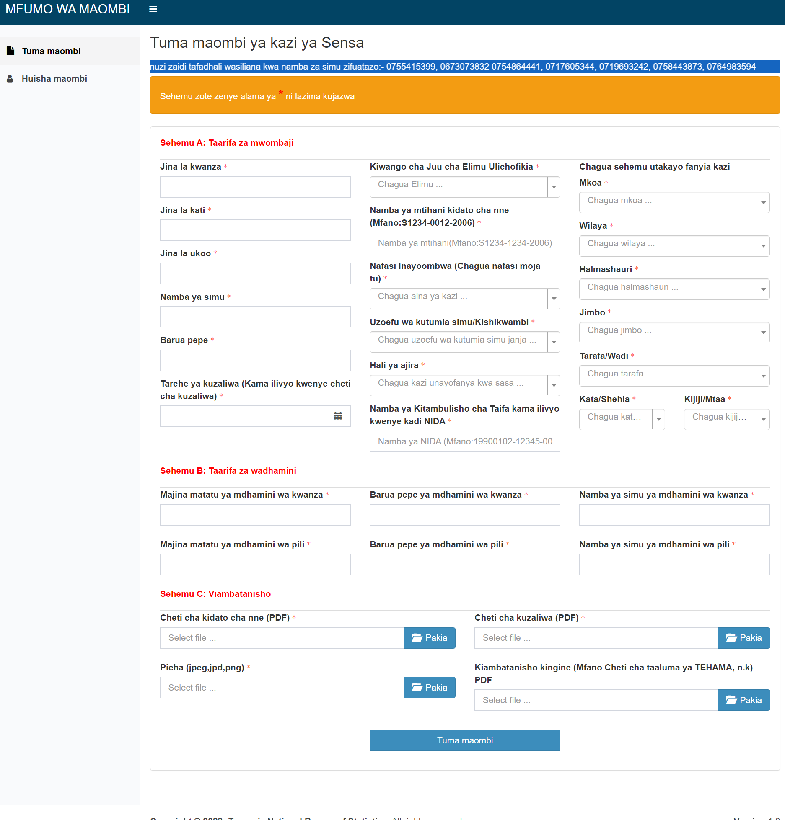Open the hamburger navigation menu
Viewport: 785px width, 820px height.
click(153, 9)
